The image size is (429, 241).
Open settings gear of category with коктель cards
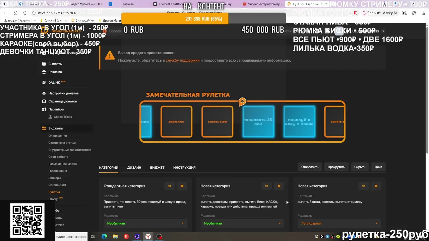point(376,186)
